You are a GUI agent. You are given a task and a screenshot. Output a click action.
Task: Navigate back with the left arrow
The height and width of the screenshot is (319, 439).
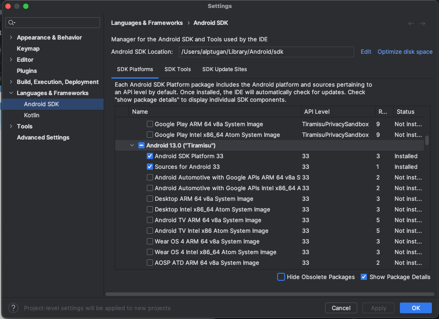point(411,24)
